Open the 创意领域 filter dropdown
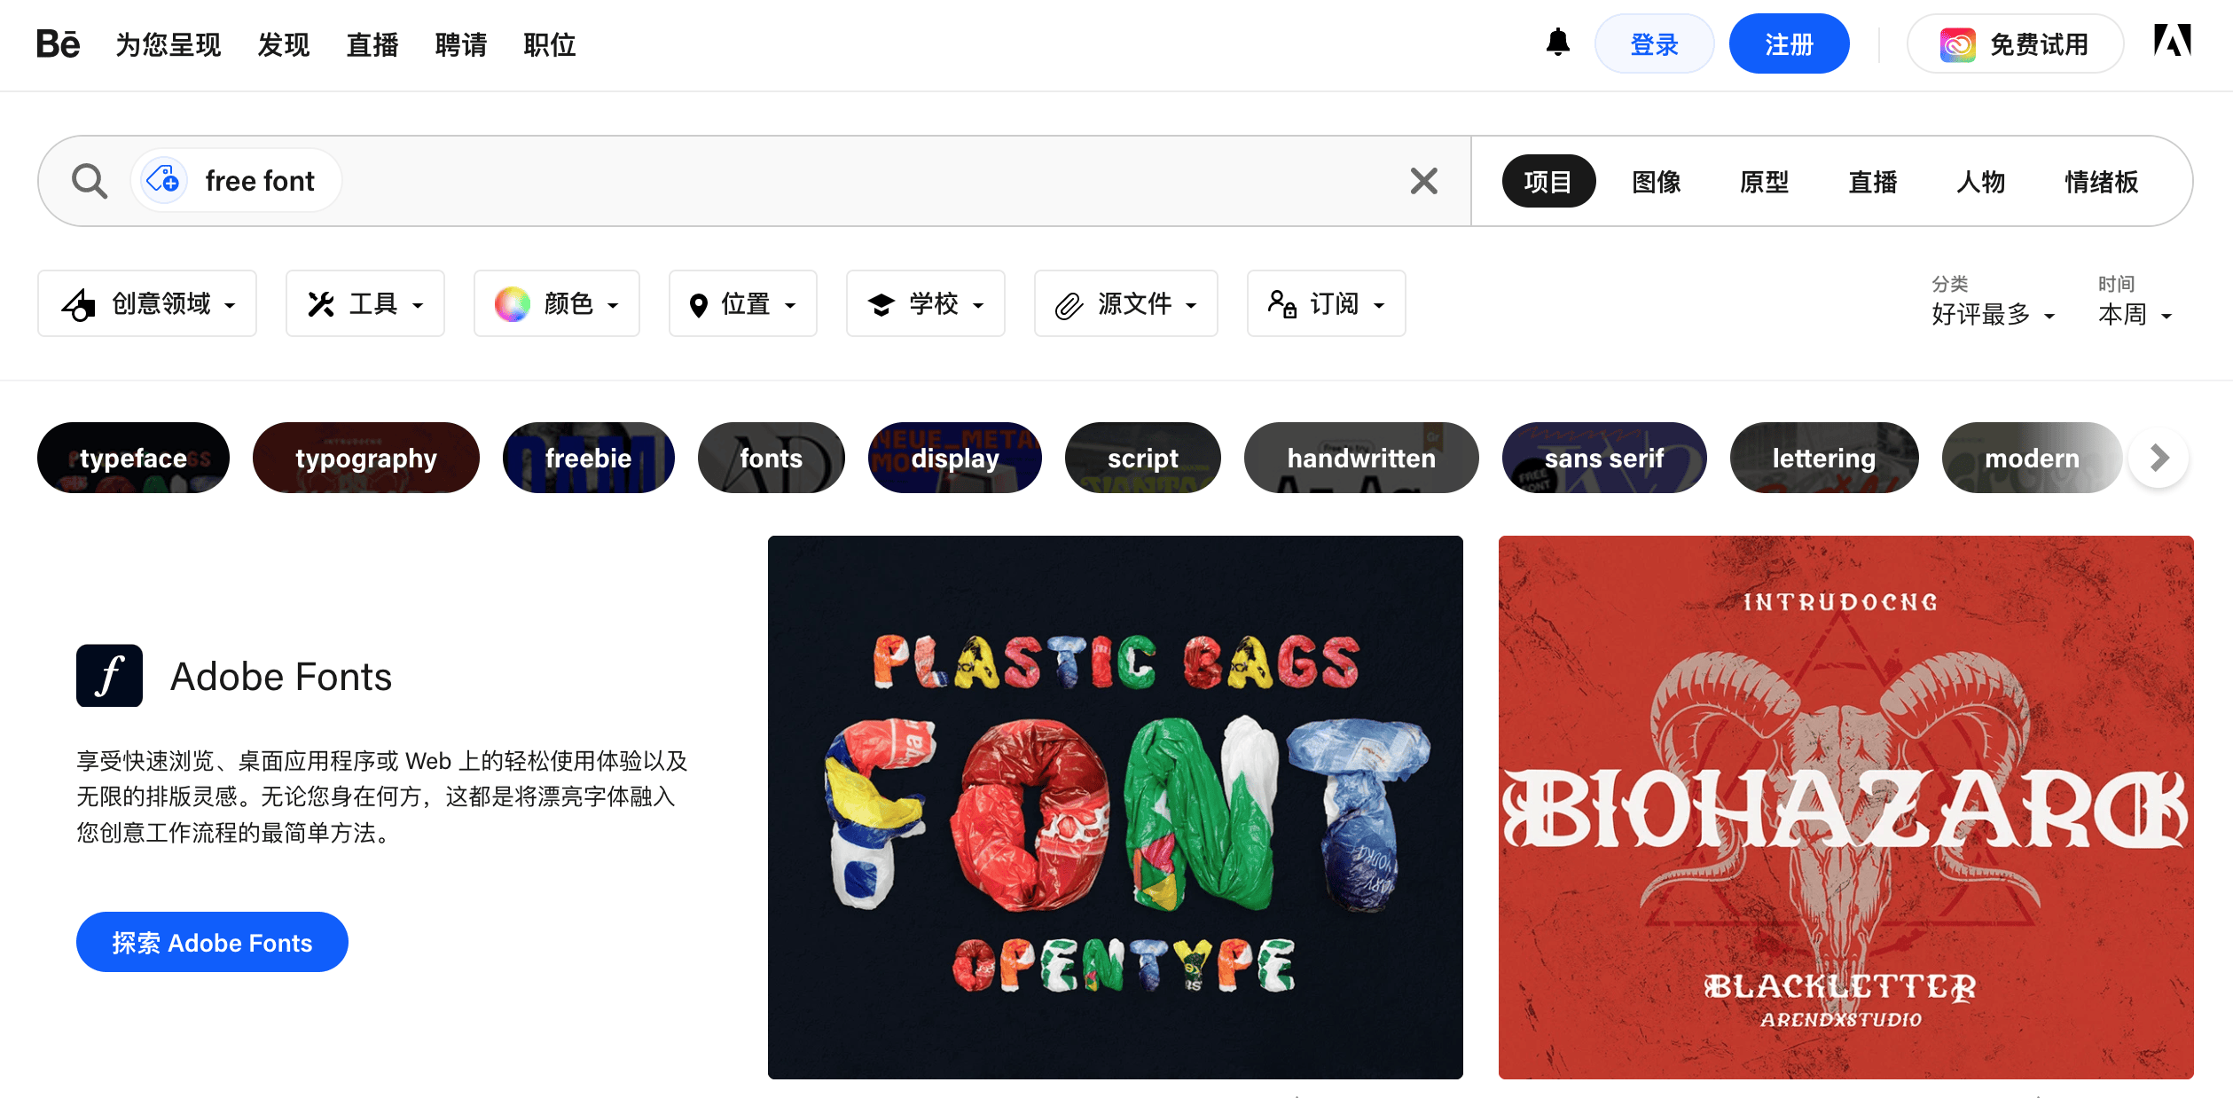The width and height of the screenshot is (2233, 1098). click(147, 303)
